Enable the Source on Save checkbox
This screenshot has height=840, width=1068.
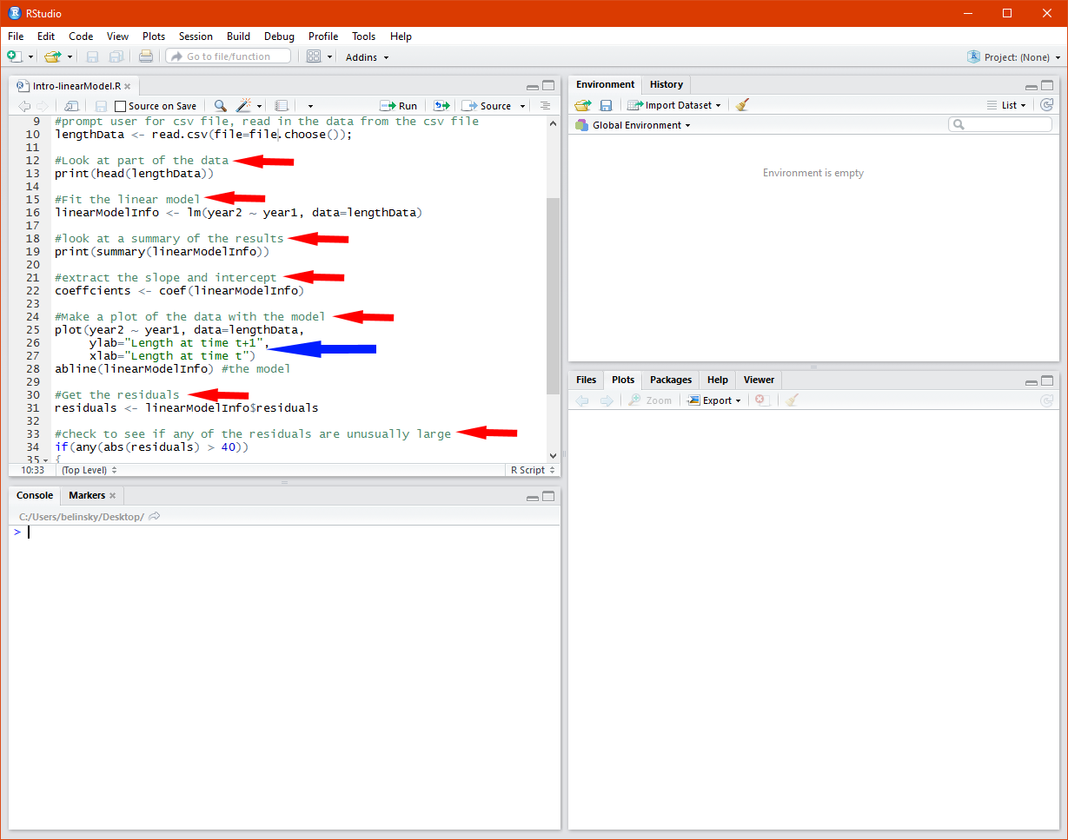(x=121, y=106)
